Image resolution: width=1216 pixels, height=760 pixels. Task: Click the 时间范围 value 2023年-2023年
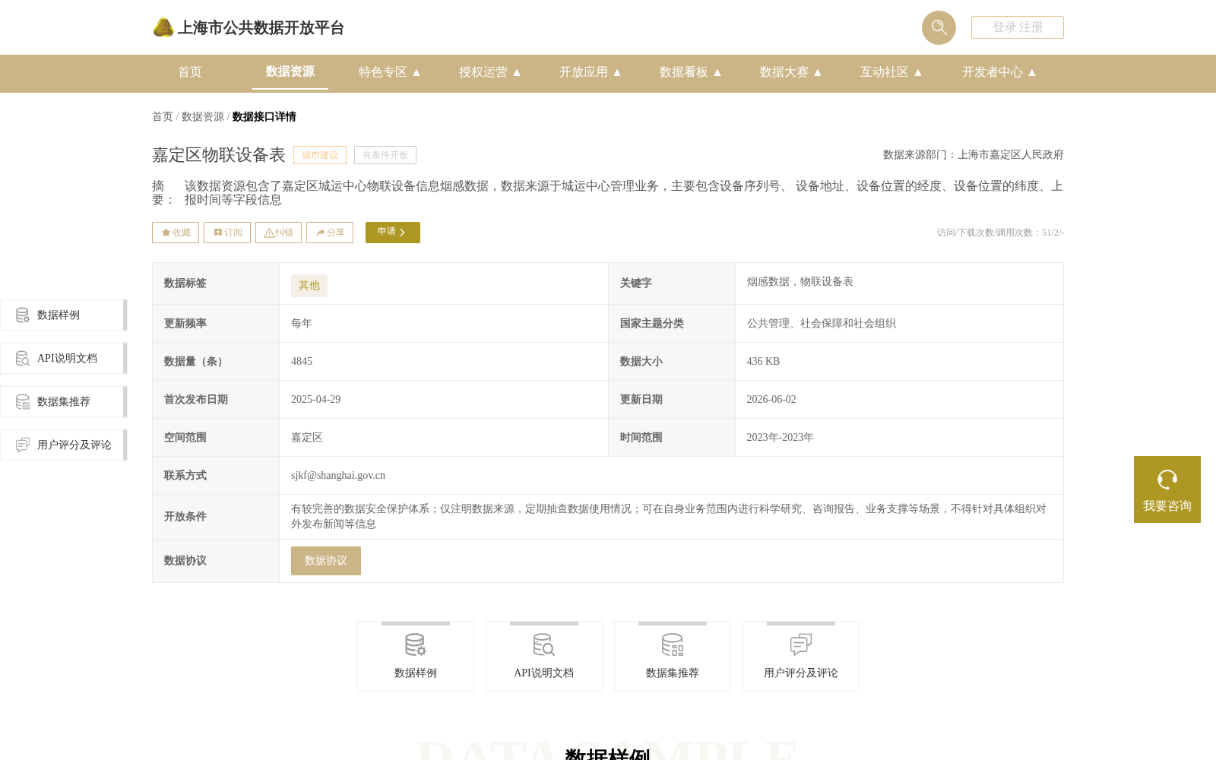(780, 438)
